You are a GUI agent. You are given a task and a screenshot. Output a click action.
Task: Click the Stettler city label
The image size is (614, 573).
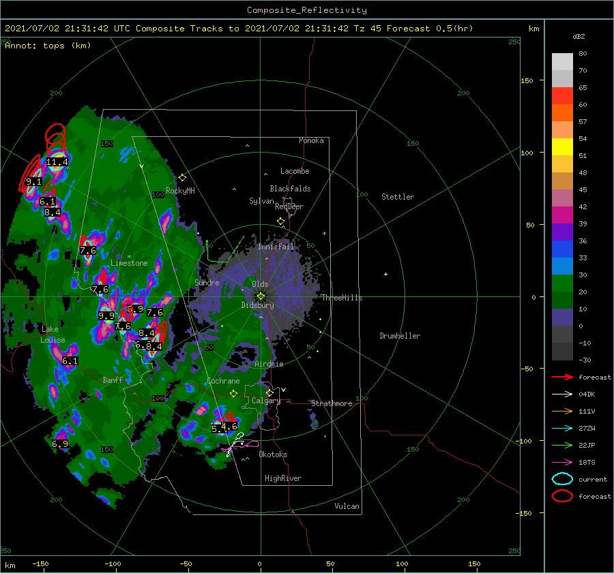click(x=398, y=197)
